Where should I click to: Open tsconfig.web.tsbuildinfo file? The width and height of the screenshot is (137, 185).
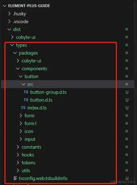(43, 179)
